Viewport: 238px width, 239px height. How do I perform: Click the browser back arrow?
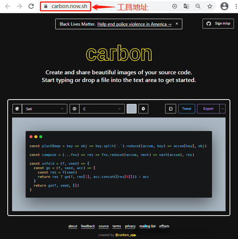coord(8,6)
